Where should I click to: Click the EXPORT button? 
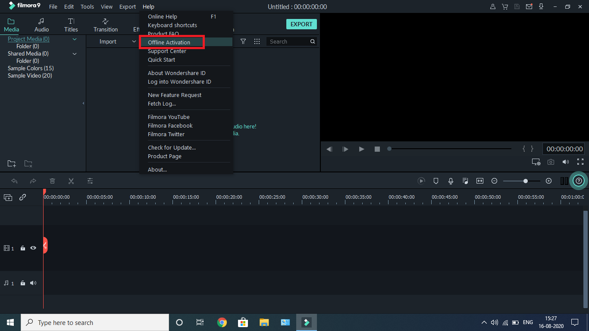pyautogui.click(x=301, y=24)
